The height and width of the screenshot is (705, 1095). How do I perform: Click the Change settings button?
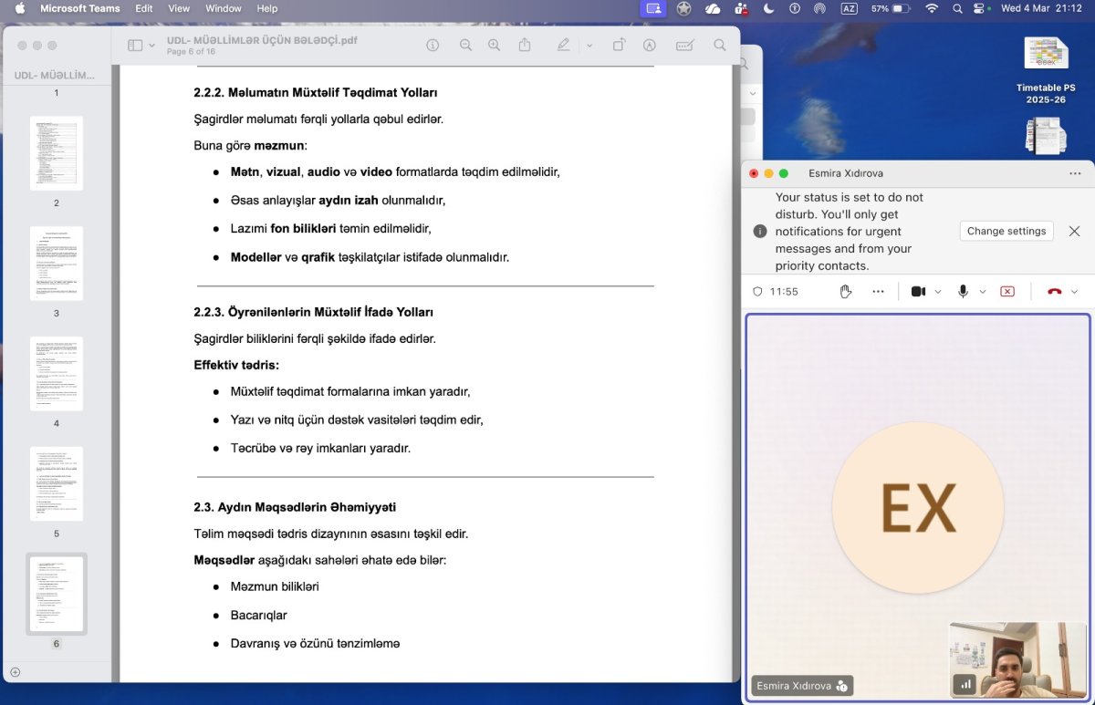click(1006, 231)
